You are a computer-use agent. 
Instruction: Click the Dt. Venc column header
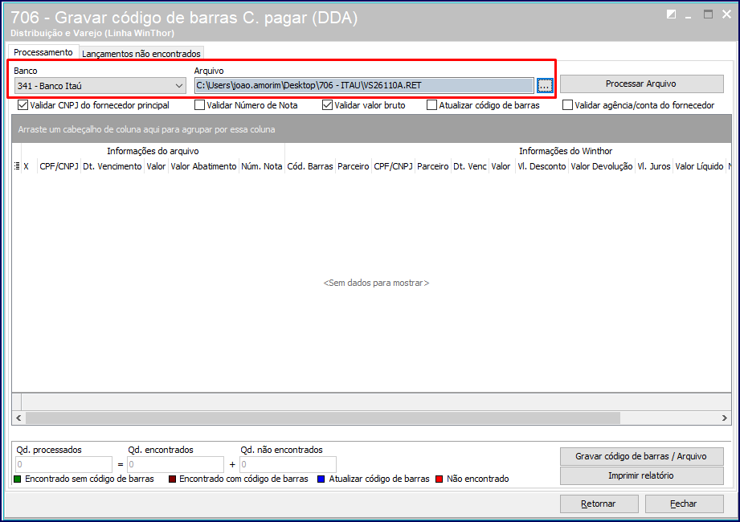point(469,166)
